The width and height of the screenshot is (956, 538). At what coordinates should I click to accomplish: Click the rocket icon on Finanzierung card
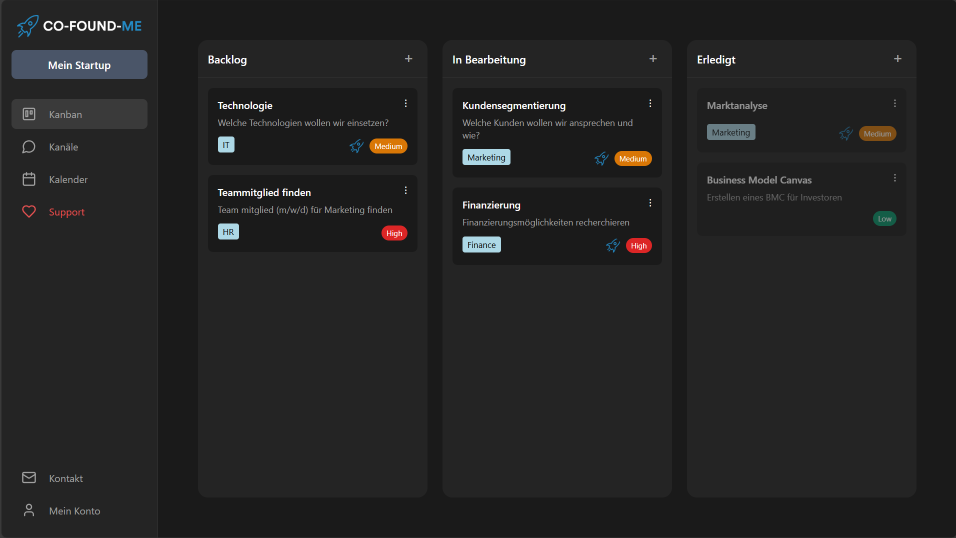(612, 246)
